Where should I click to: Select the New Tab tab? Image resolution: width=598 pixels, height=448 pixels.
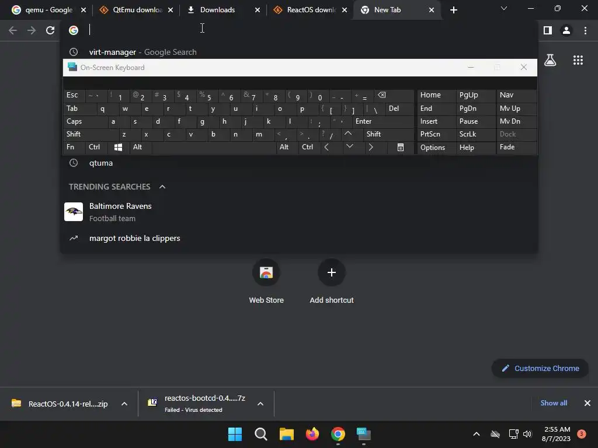(397, 10)
